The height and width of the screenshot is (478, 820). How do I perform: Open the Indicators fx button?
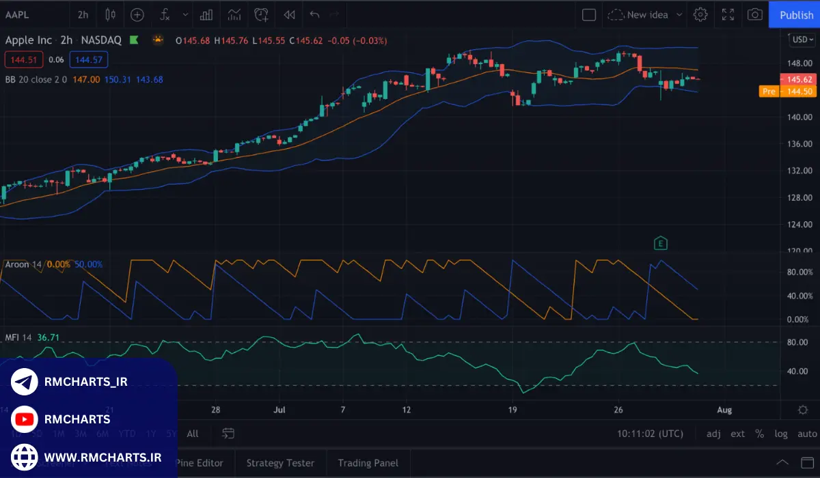(x=165, y=14)
